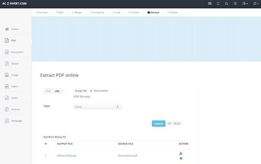Click the RESET link
261x164 pixels.
(177, 123)
